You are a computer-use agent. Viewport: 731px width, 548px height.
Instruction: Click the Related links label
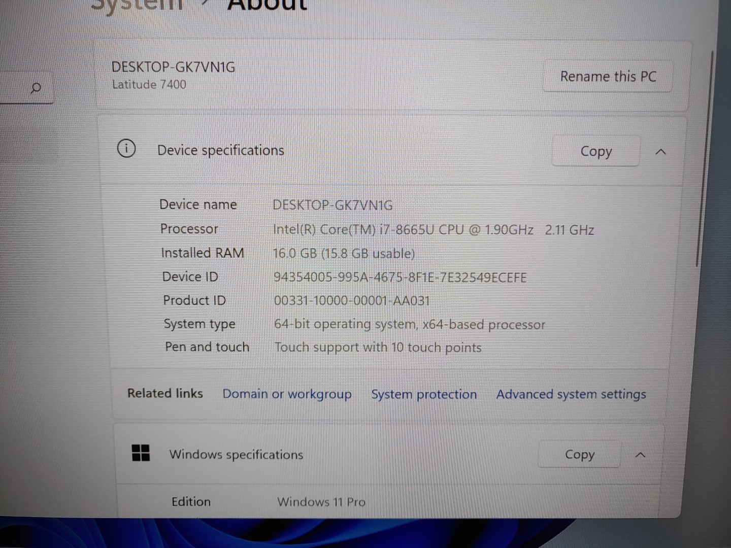pyautogui.click(x=165, y=393)
